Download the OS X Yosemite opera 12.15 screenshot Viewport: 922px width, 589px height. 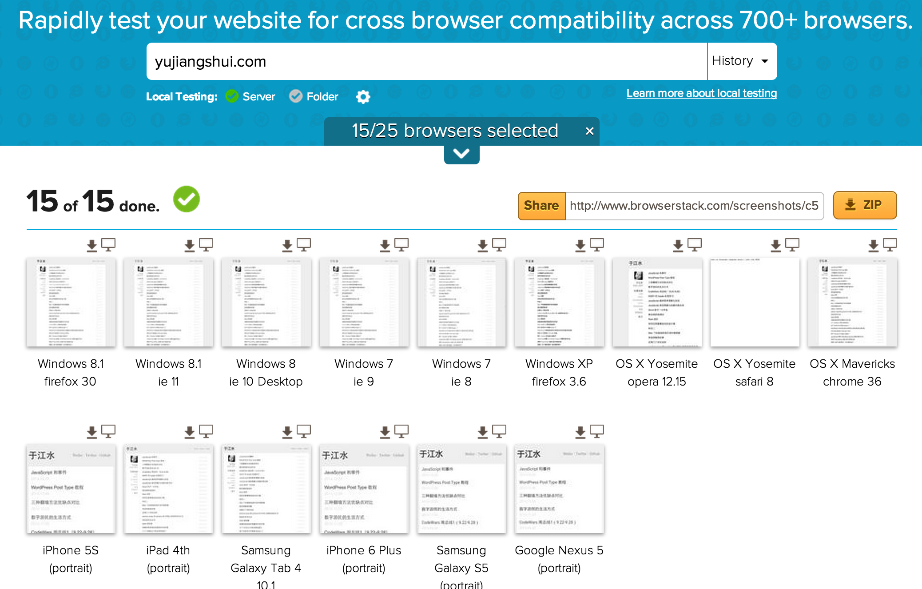pyautogui.click(x=678, y=245)
